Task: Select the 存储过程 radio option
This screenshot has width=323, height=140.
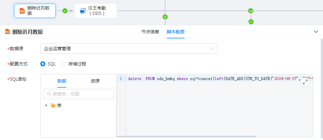Action: click(x=63, y=64)
